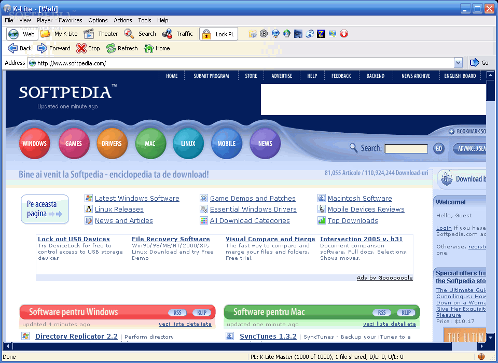This screenshot has height=363, width=498.
Task: Click the Login link in Welcome panel
Action: pos(444,228)
